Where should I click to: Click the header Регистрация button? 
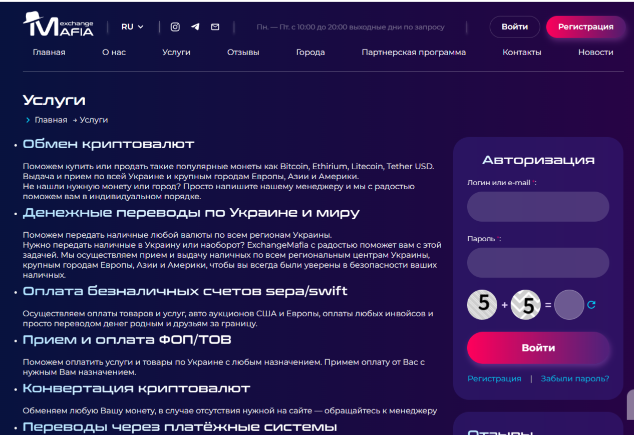coord(586,27)
